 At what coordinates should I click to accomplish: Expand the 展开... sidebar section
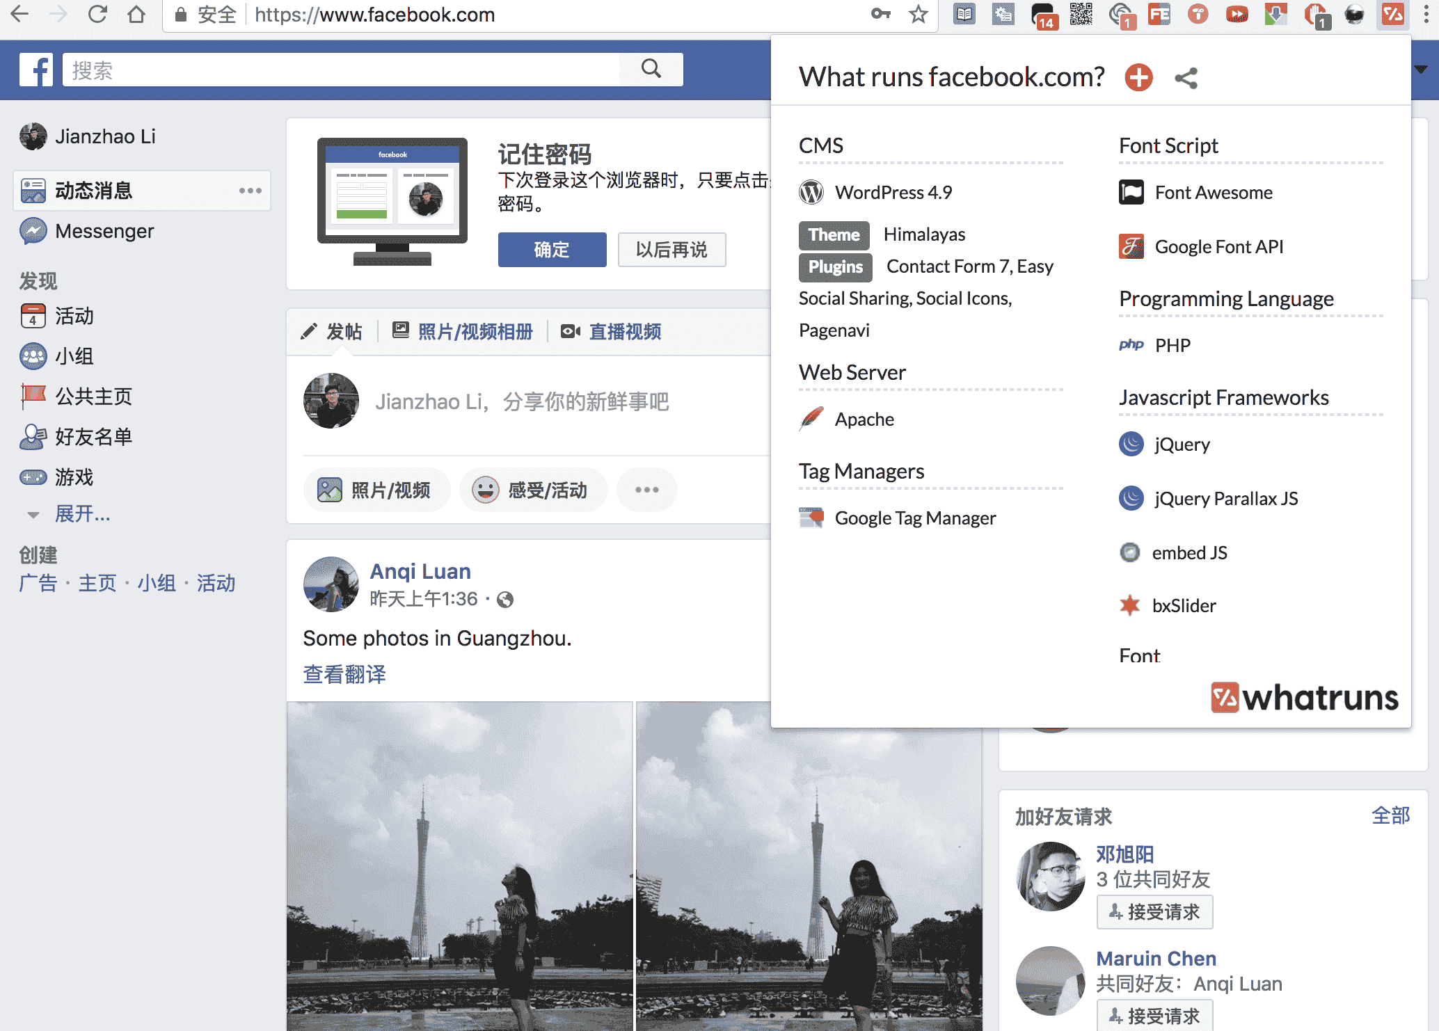(82, 514)
